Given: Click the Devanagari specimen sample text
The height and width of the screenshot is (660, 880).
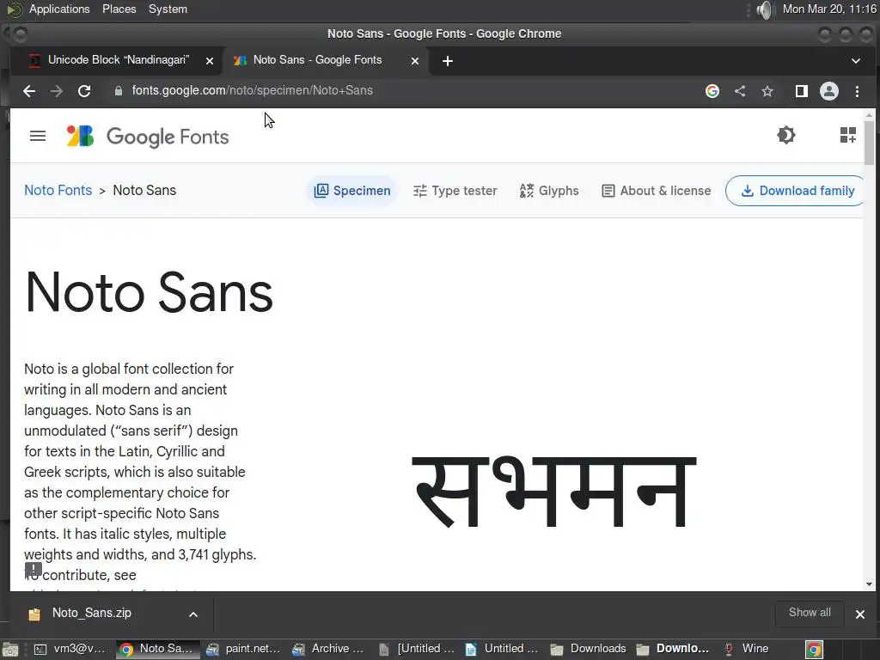Looking at the screenshot, I should tap(554, 492).
